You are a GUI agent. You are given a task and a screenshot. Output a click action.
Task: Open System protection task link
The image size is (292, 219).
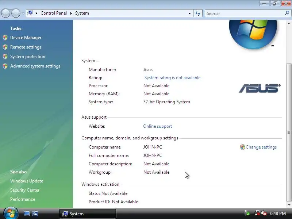pos(28,57)
